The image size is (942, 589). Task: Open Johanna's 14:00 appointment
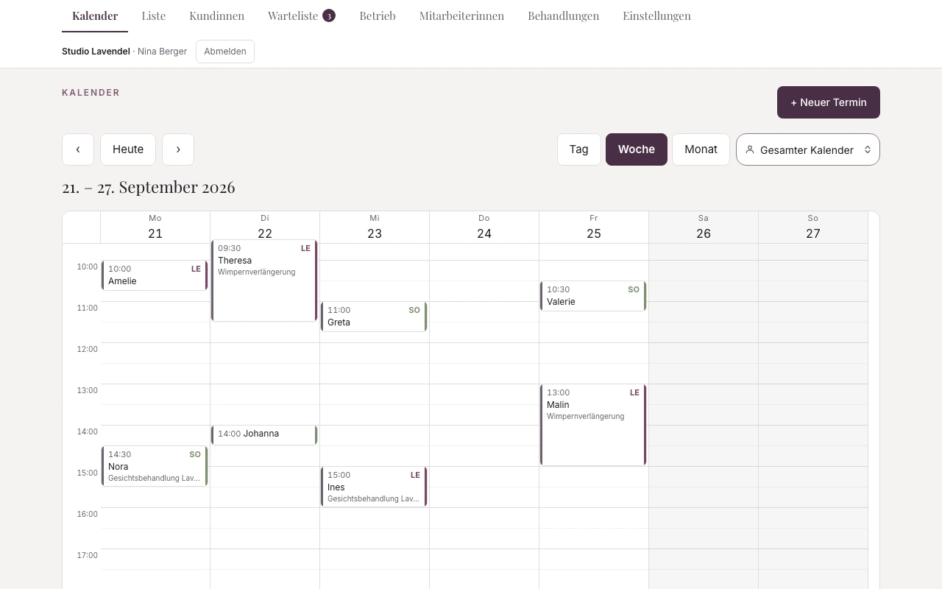pyautogui.click(x=264, y=435)
